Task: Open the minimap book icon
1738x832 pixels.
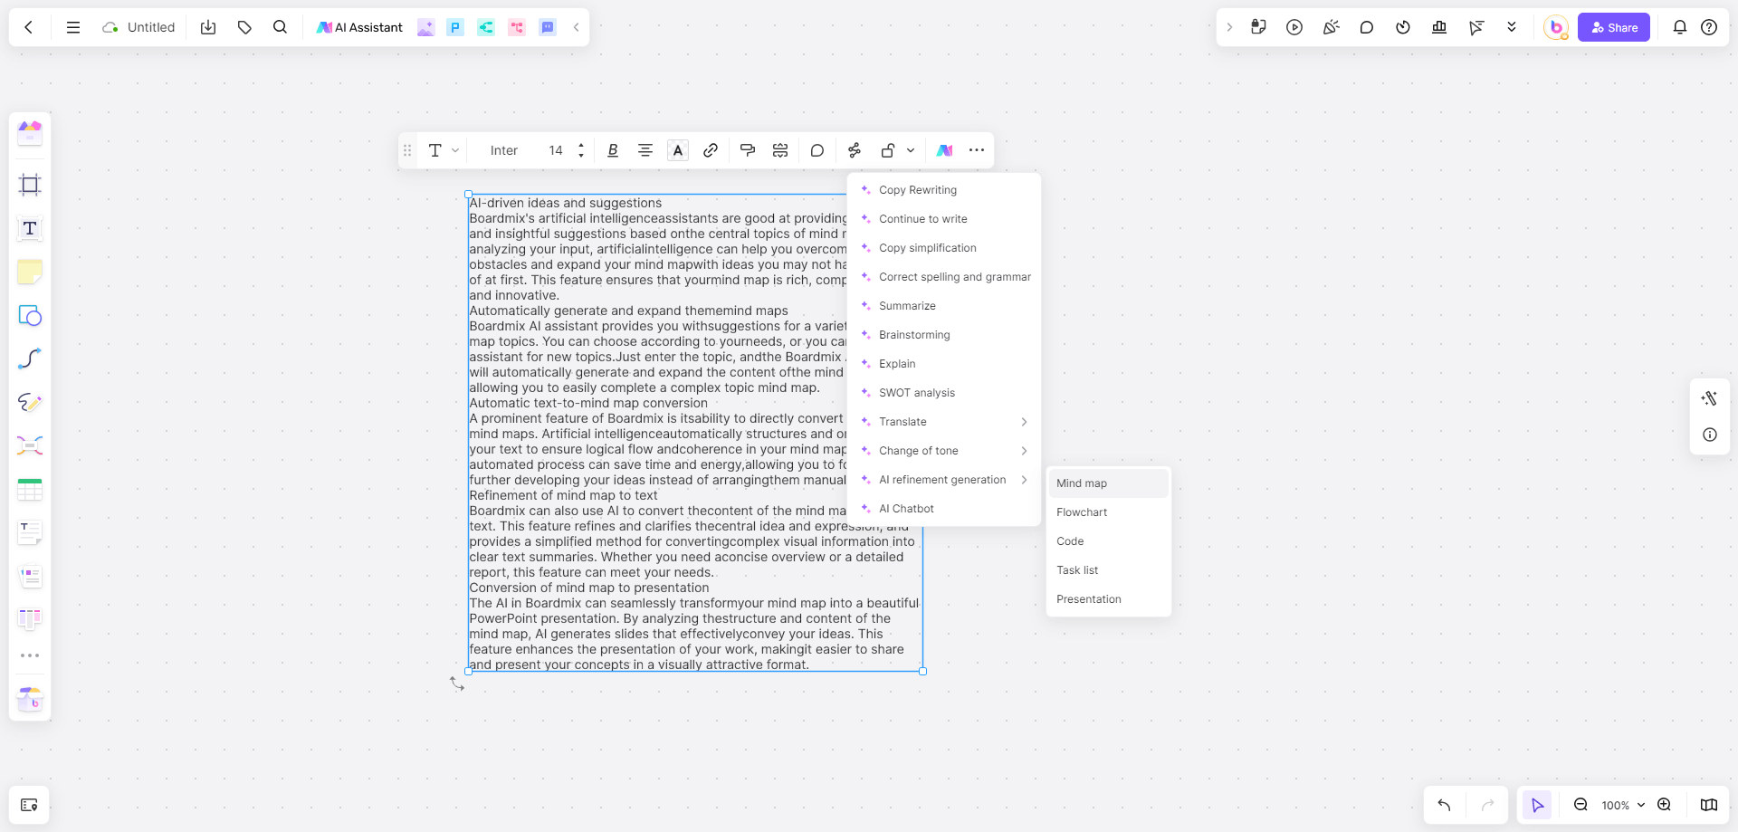Action: (x=1709, y=805)
